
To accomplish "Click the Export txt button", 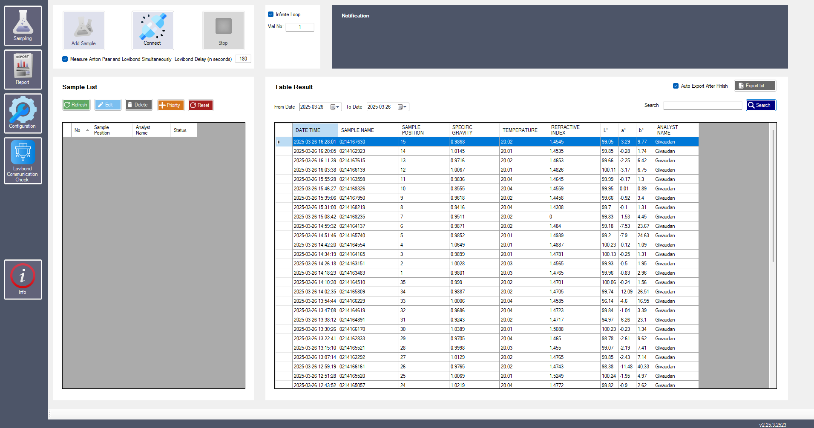I will (755, 86).
